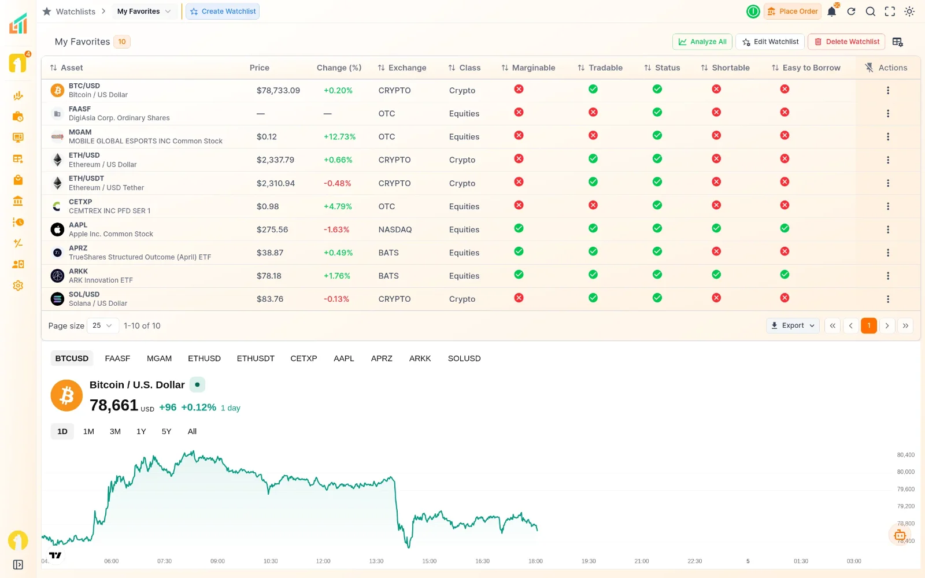Click the Edit Watchlist button
The image size is (925, 578).
pos(770,42)
